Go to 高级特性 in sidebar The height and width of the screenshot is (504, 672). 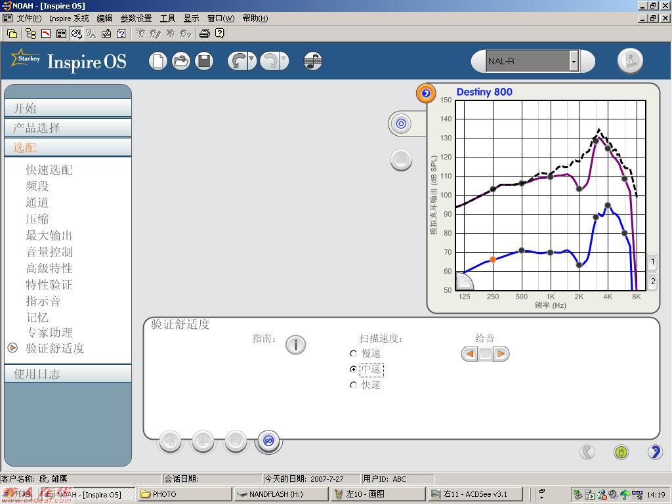click(x=49, y=268)
